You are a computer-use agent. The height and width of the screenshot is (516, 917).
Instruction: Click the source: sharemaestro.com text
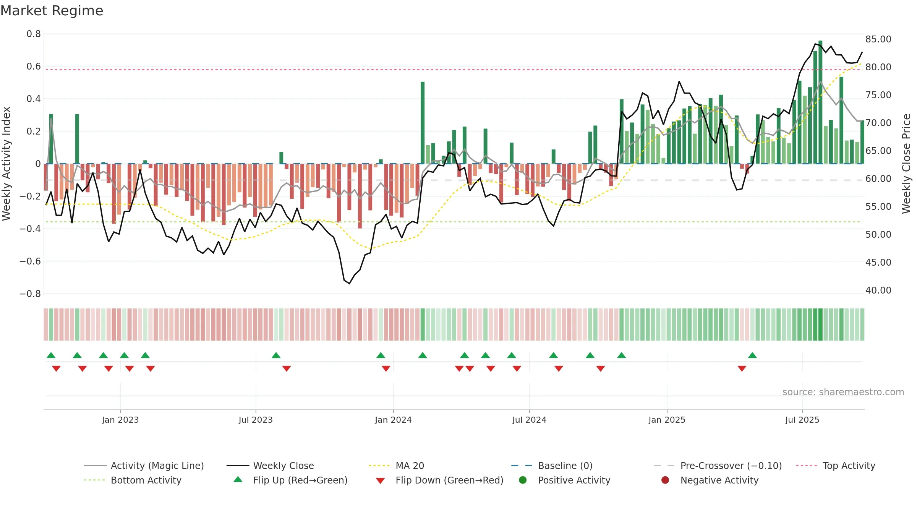[843, 392]
